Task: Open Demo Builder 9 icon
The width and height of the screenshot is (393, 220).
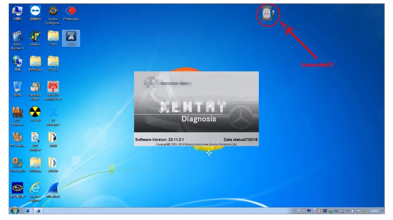Action: (x=17, y=40)
